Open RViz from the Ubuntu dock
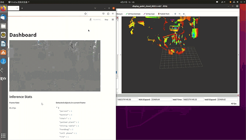This screenshot has width=246, height=140. 3,79
